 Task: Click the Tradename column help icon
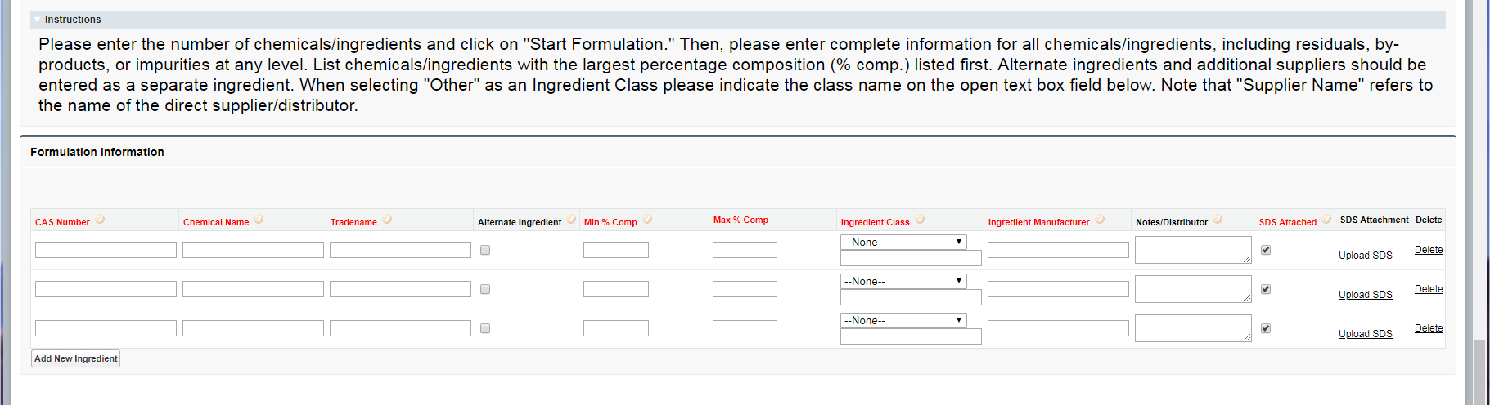pos(387,220)
